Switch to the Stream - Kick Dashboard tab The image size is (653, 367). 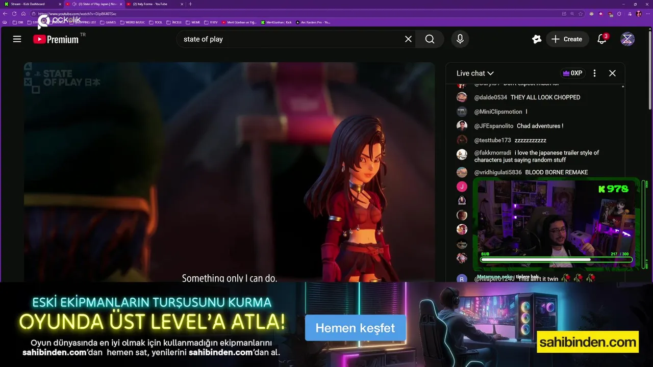click(32, 4)
